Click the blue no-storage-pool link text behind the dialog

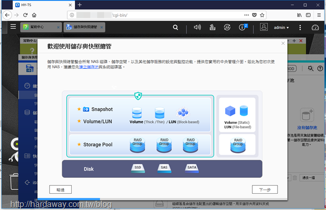click(307, 128)
